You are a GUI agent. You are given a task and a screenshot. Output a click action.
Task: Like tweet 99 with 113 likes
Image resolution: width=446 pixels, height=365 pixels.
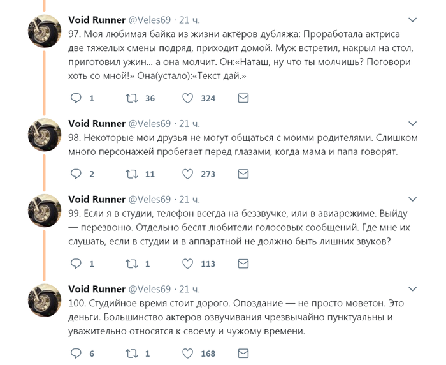pyautogui.click(x=188, y=264)
